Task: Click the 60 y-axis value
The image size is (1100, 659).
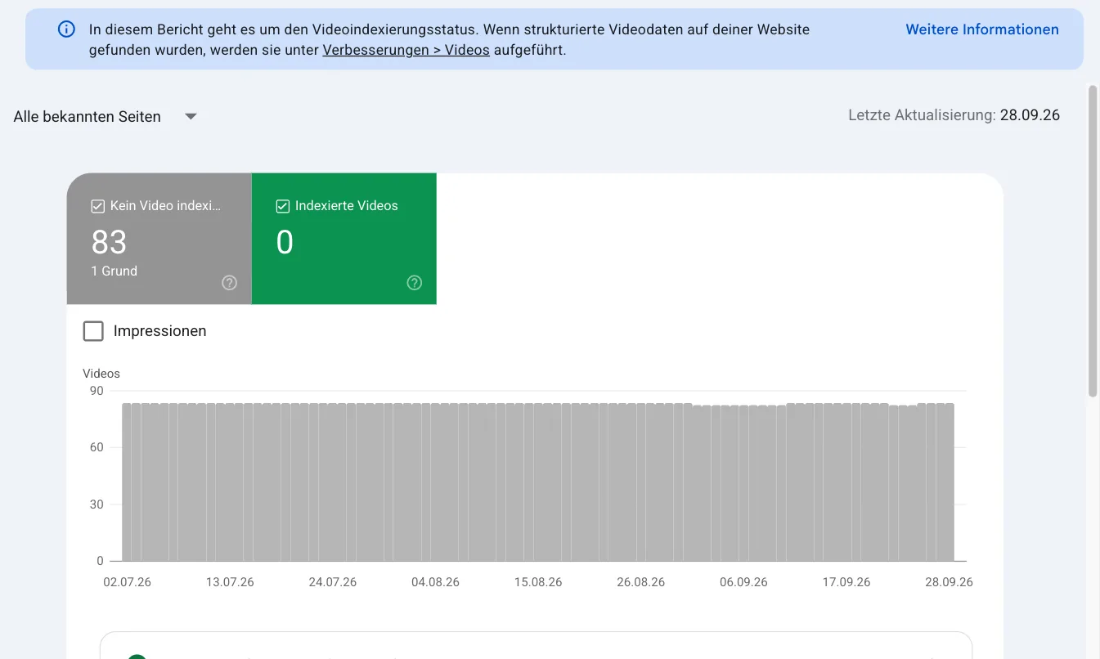Action: 97,447
